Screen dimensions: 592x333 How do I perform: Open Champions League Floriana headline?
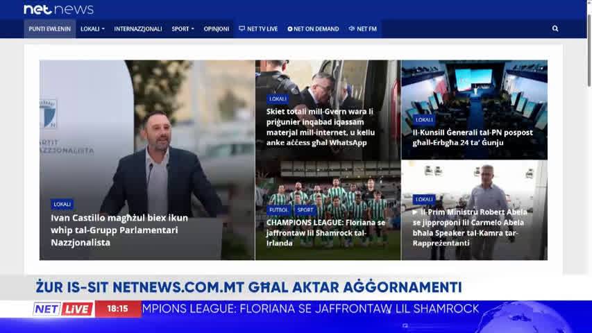pyautogui.click(x=325, y=232)
